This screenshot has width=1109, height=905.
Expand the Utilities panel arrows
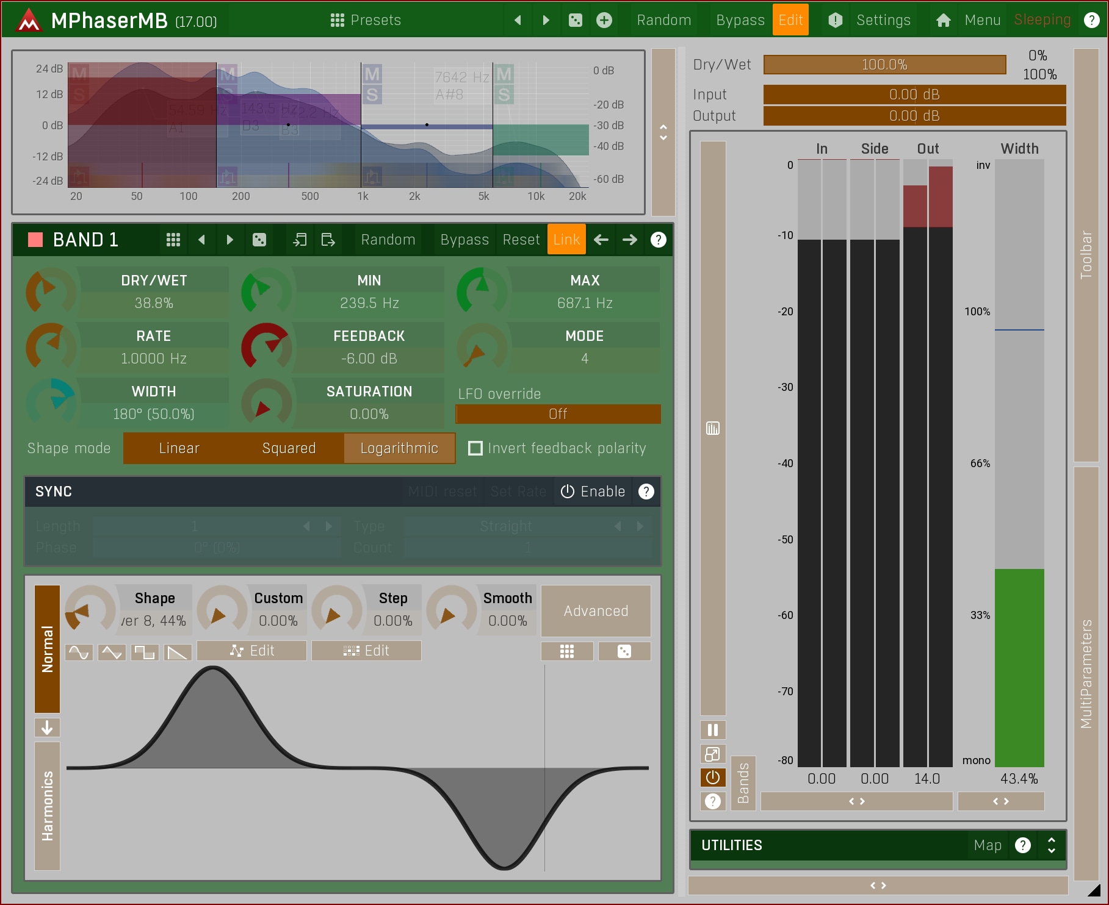tap(1051, 845)
